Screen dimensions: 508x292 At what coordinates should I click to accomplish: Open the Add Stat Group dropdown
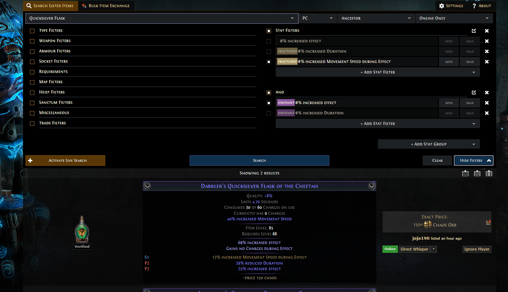[x=429, y=144]
